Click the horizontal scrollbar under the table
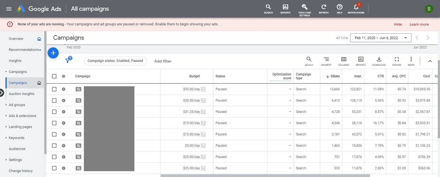440x177 pixels. pyautogui.click(x=265, y=176)
